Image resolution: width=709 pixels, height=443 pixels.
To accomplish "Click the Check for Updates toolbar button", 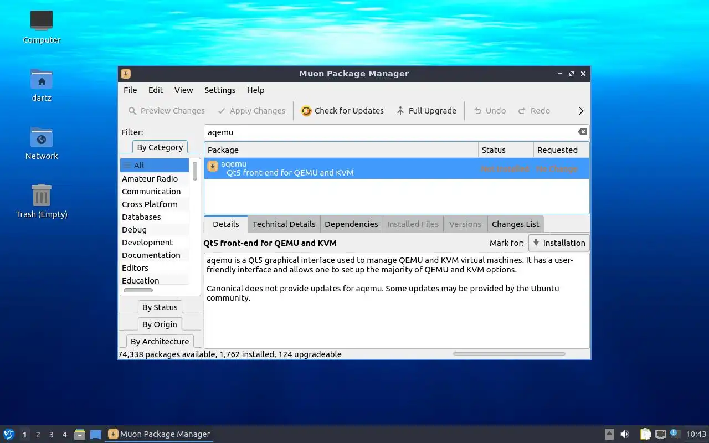I will [x=342, y=111].
